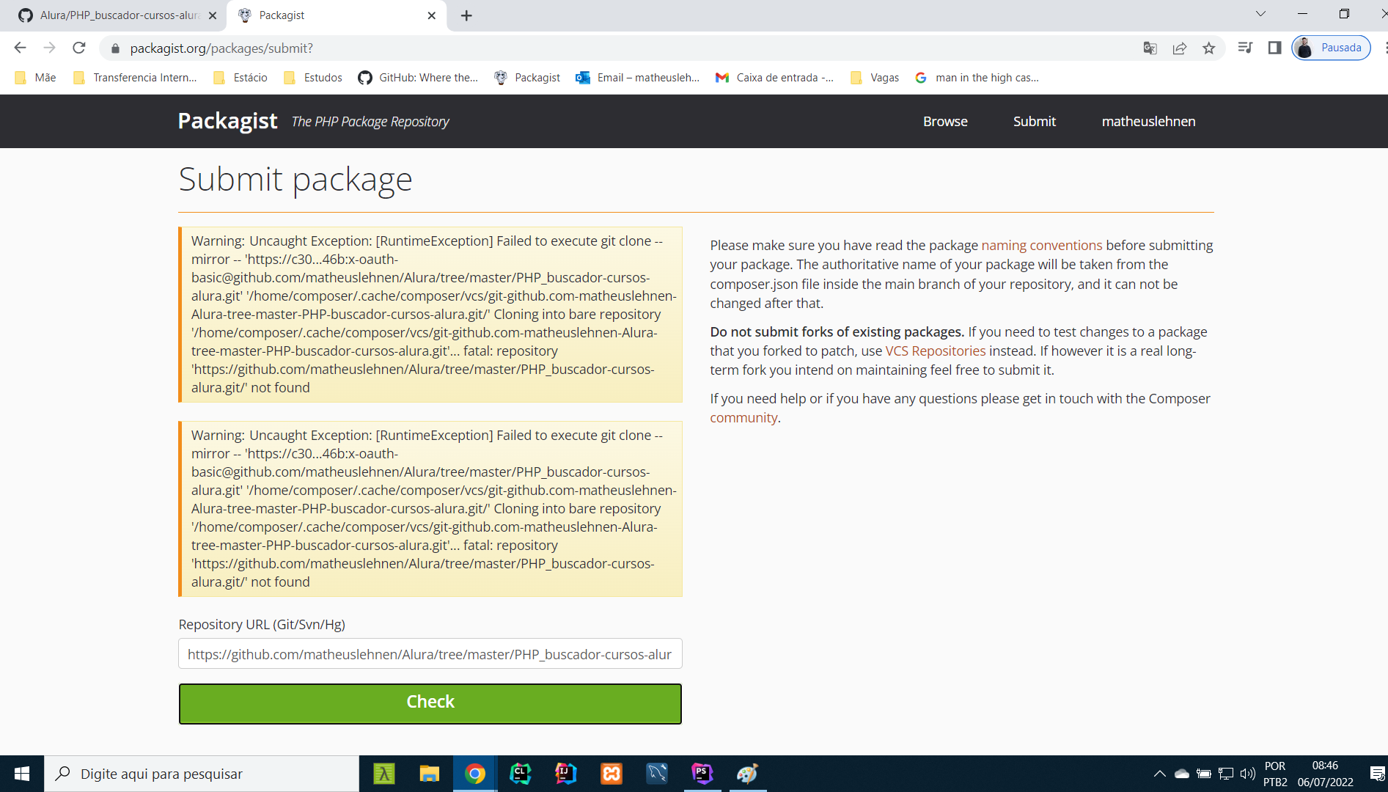Open the Paint app from the taskbar
The height and width of the screenshot is (792, 1388).
tap(748, 774)
